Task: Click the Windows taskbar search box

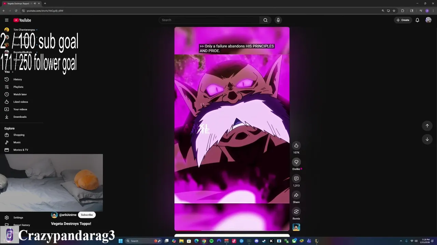Action: [x=143, y=241]
